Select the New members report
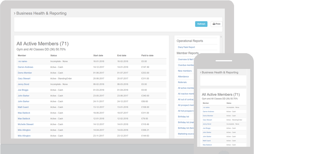 coord(185,71)
